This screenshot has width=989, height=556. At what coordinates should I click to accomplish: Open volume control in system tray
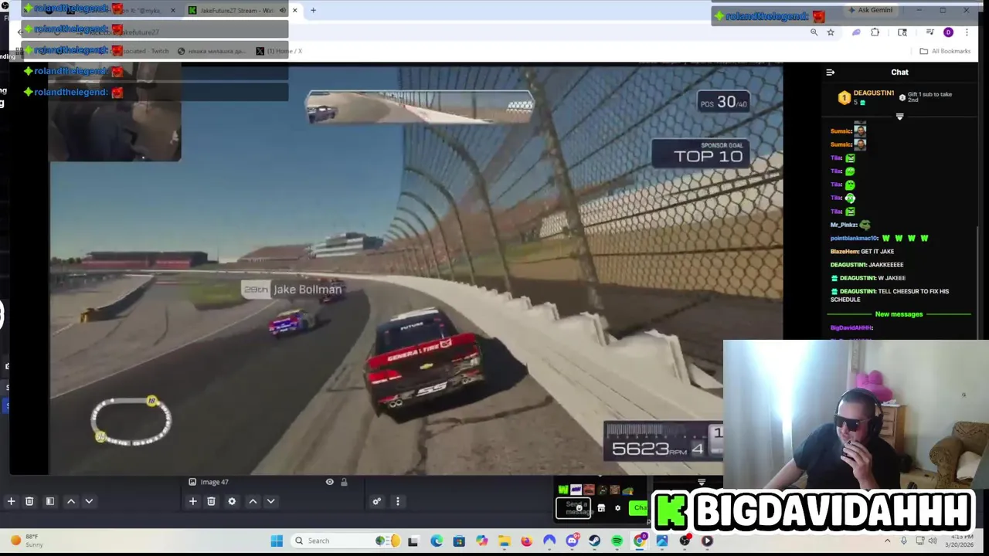point(933,541)
